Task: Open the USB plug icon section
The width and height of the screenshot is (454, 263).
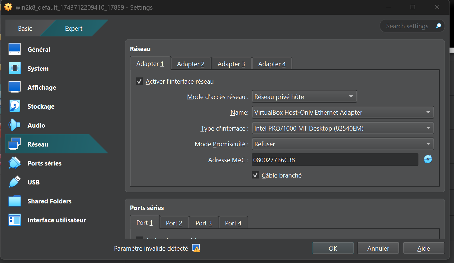Action: tap(14, 182)
